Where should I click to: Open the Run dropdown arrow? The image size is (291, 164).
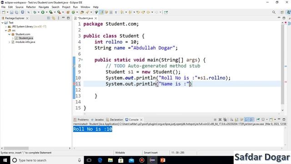point(46,12)
